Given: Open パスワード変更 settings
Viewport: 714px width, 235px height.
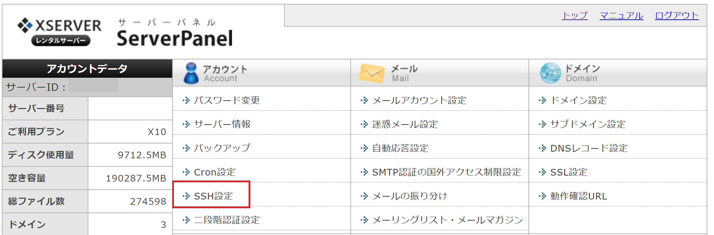Looking at the screenshot, I should [x=227, y=100].
